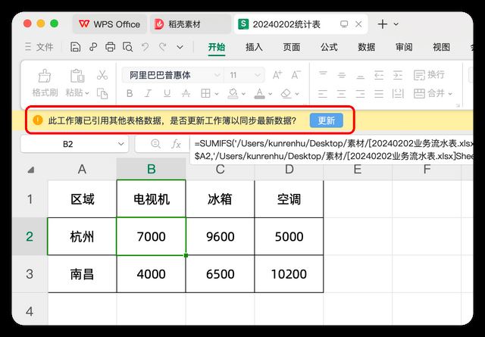The height and width of the screenshot is (337, 485).
Task: Open Print Preview icon
Action: (127, 47)
